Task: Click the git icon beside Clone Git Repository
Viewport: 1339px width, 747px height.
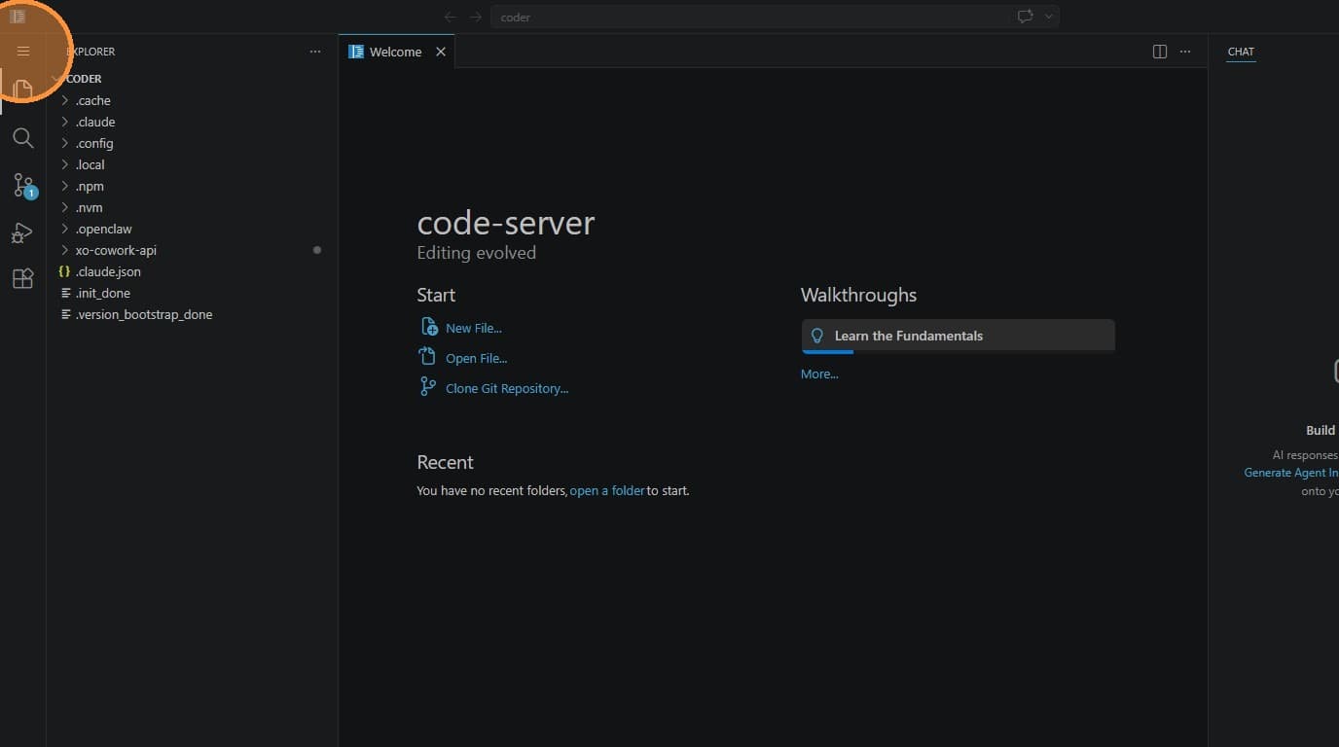Action: click(x=427, y=387)
